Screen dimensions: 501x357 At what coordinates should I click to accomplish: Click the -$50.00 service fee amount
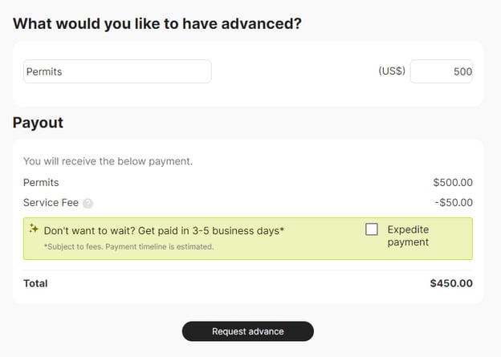point(454,203)
